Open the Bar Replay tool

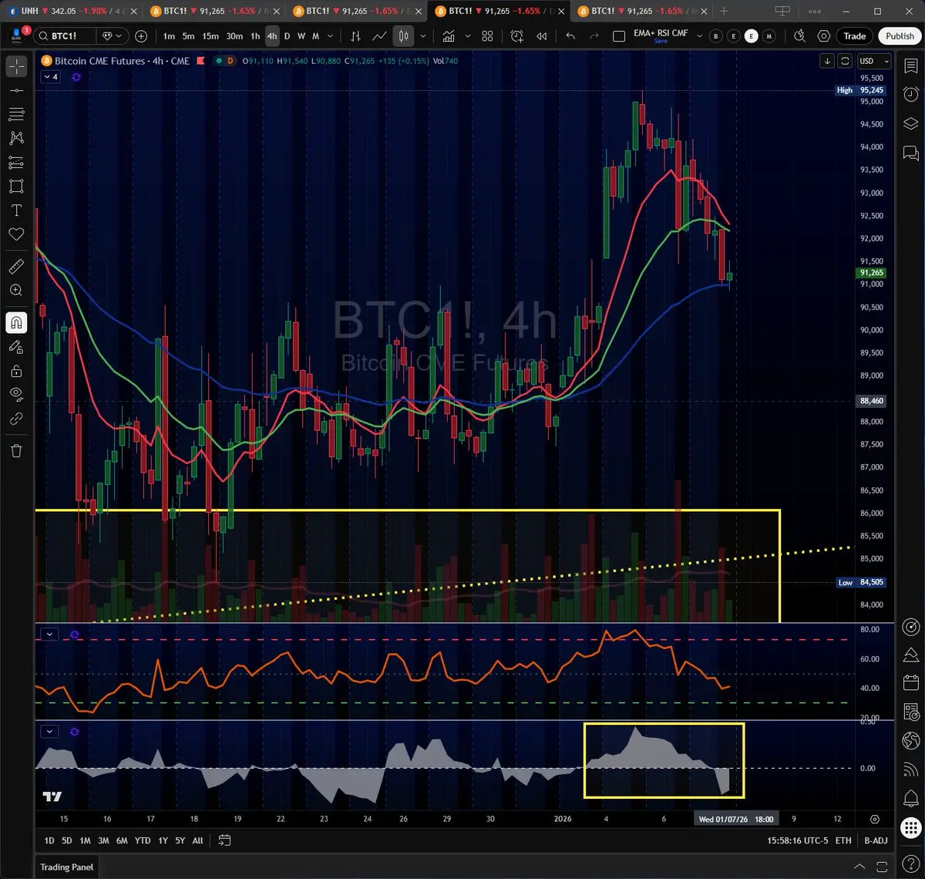(x=542, y=36)
